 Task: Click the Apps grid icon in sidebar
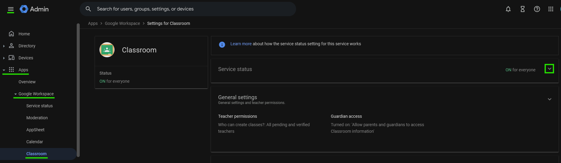(11, 70)
